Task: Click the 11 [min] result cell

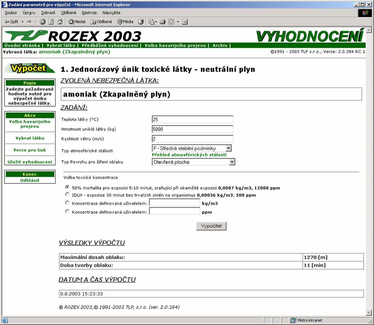Action: [x=333, y=265]
